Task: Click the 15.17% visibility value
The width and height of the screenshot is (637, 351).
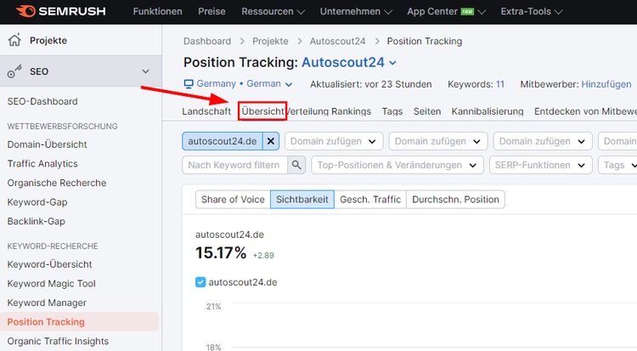Action: coord(221,252)
